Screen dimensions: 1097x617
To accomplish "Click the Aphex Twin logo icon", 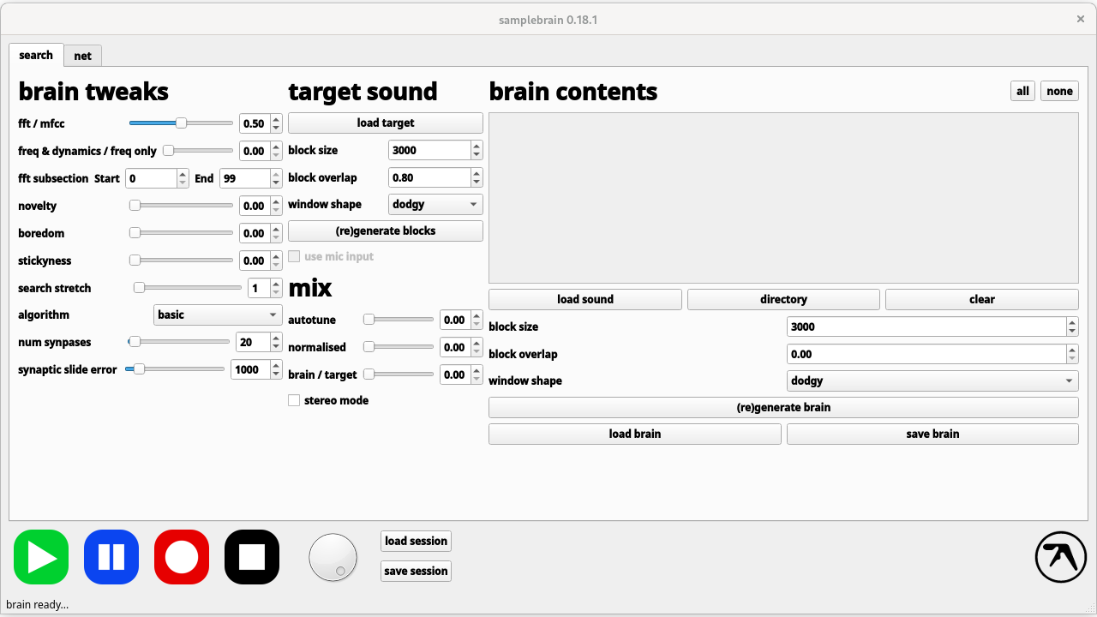I will 1060,557.
